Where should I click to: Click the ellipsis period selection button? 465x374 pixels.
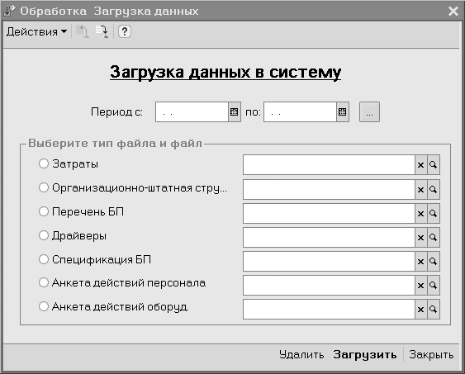point(369,112)
